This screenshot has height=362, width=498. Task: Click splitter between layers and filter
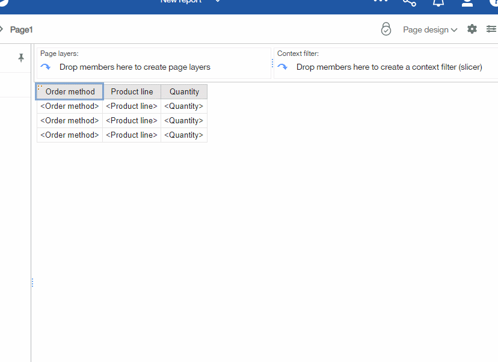[272, 63]
